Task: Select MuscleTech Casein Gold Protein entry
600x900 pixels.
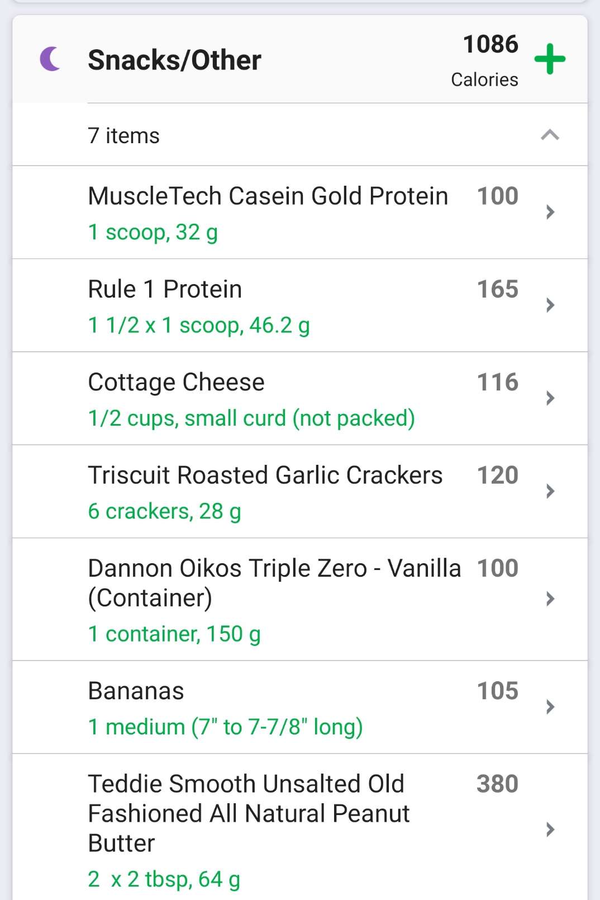Action: 268,196
